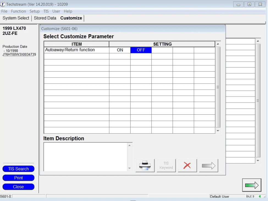Click the grey next arrow in dialog
The width and height of the screenshot is (268, 201).
pos(209,166)
